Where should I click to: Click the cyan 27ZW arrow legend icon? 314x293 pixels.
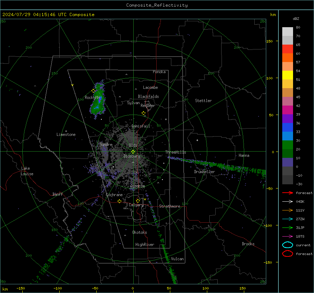pos(287,219)
